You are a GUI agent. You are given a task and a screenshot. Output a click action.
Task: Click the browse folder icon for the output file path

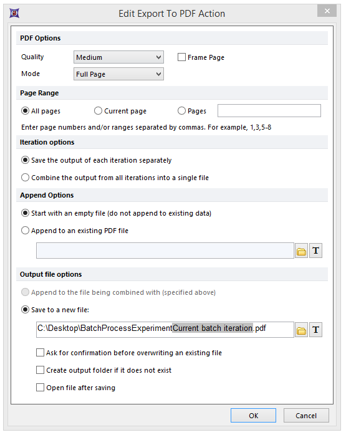pyautogui.click(x=301, y=330)
